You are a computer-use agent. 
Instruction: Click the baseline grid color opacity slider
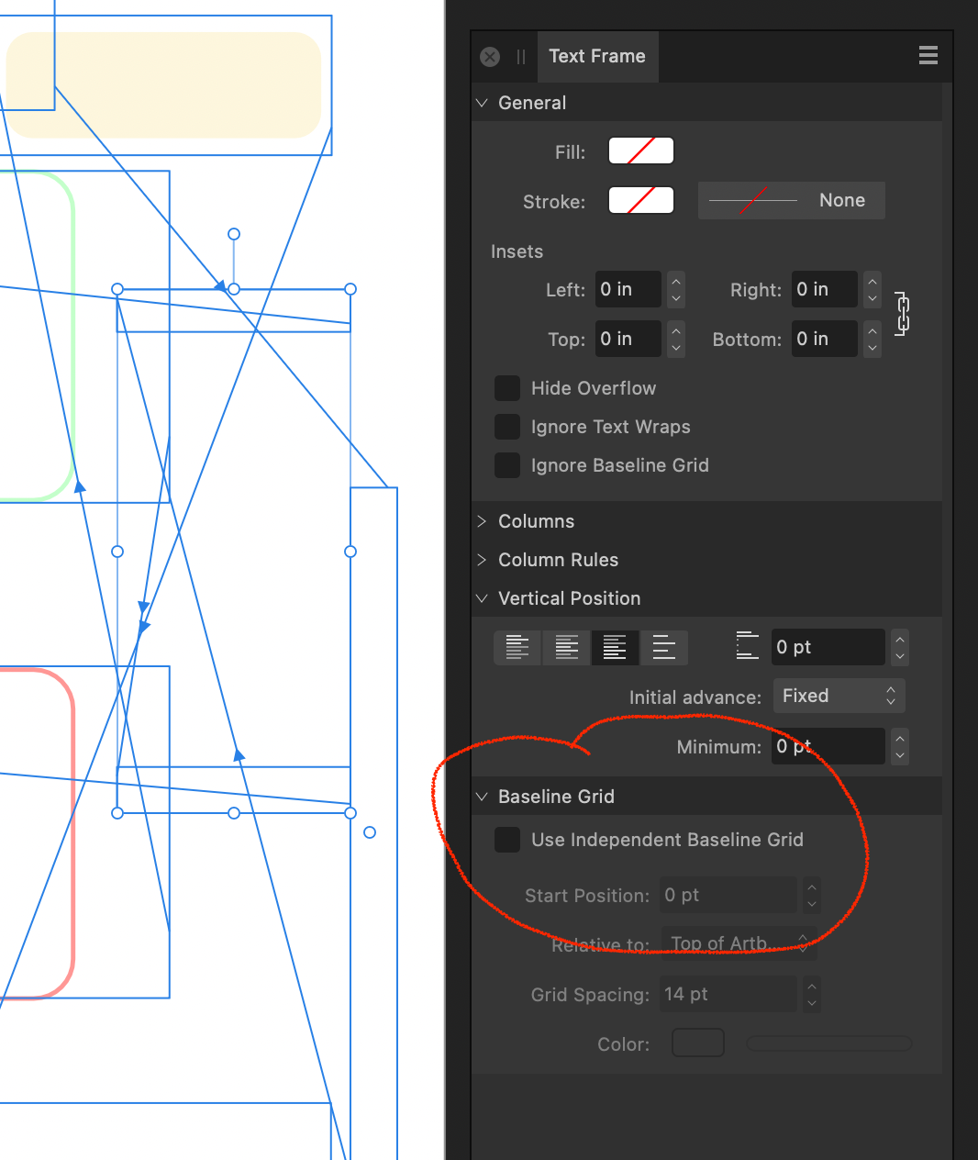coord(829,1043)
